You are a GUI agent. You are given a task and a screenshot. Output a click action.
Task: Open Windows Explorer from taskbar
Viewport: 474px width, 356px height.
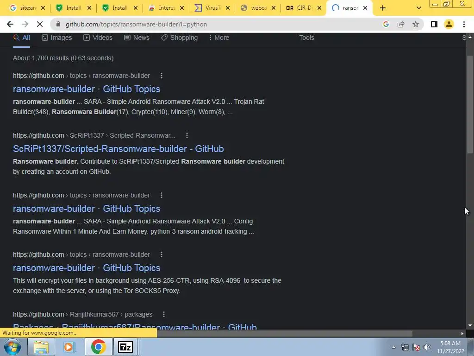click(x=41, y=347)
